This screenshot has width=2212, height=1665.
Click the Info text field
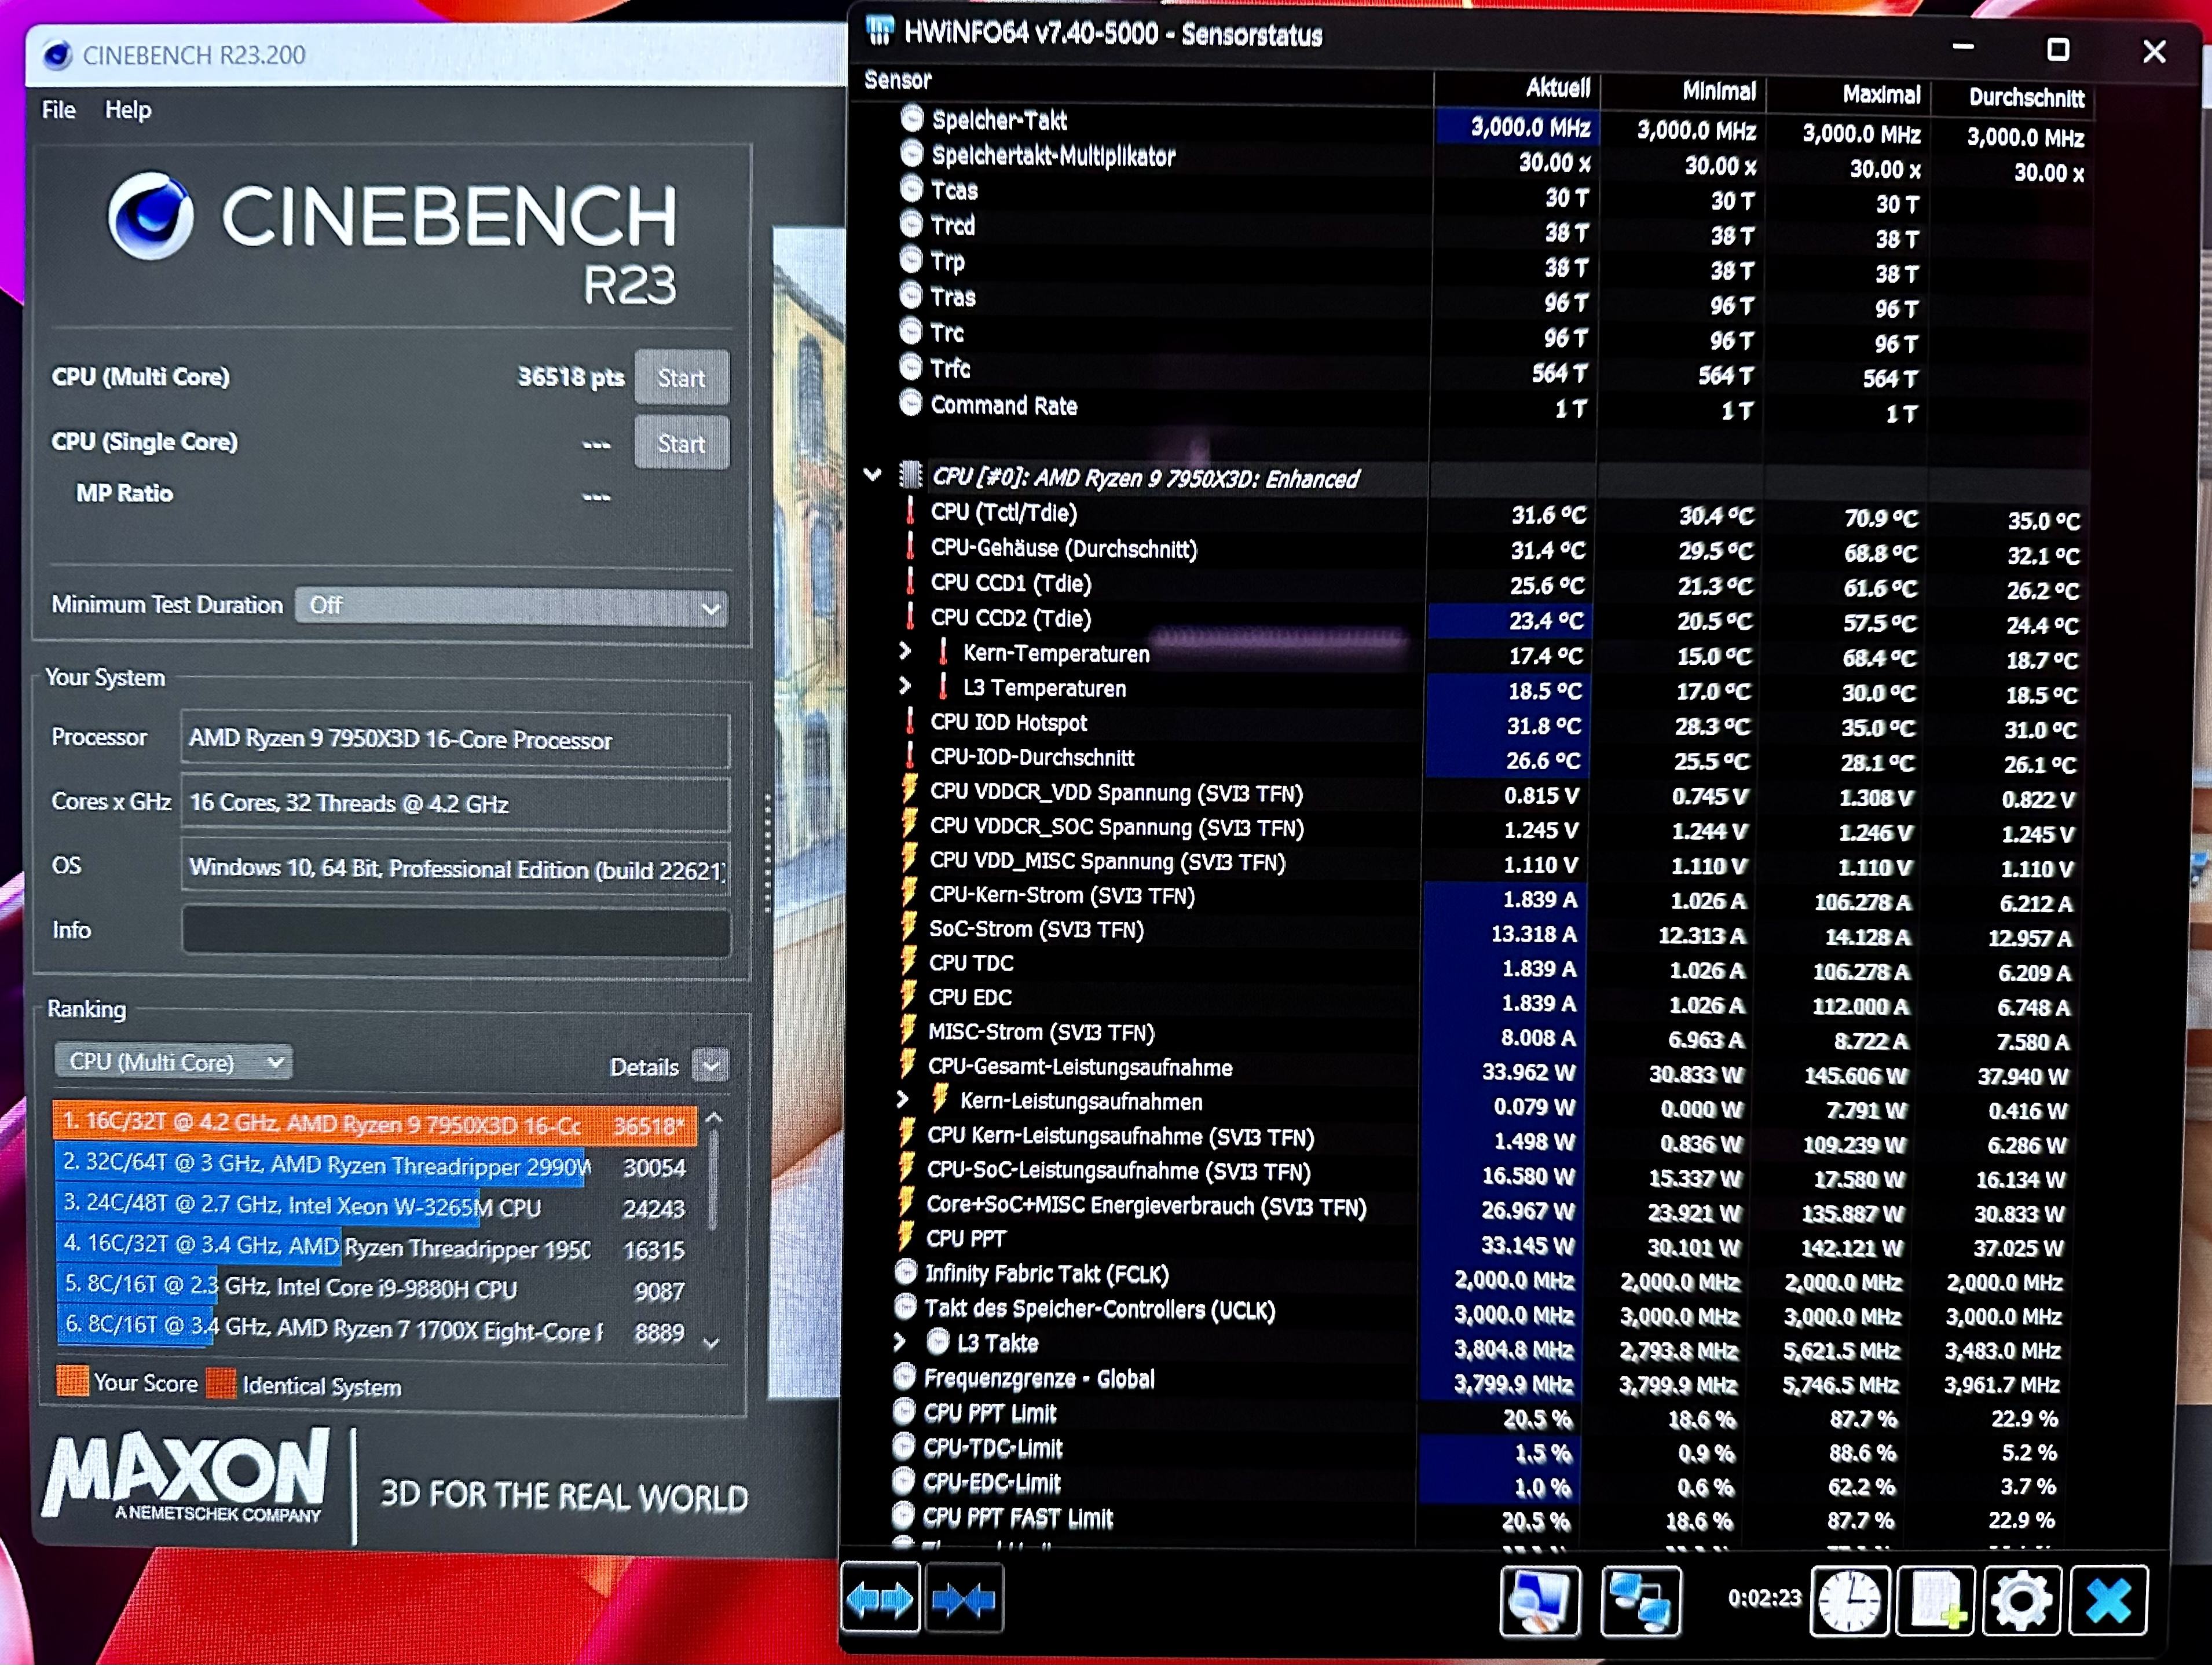(x=455, y=931)
